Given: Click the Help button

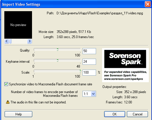Looking at the screenshot, I should (x=18, y=114).
